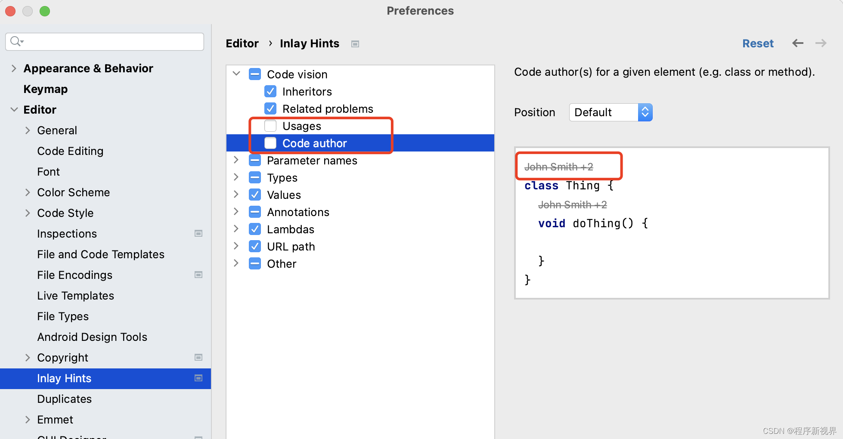This screenshot has height=439, width=843.
Task: Click project-level icon on selected Inlay Hints row
Action: pos(198,378)
